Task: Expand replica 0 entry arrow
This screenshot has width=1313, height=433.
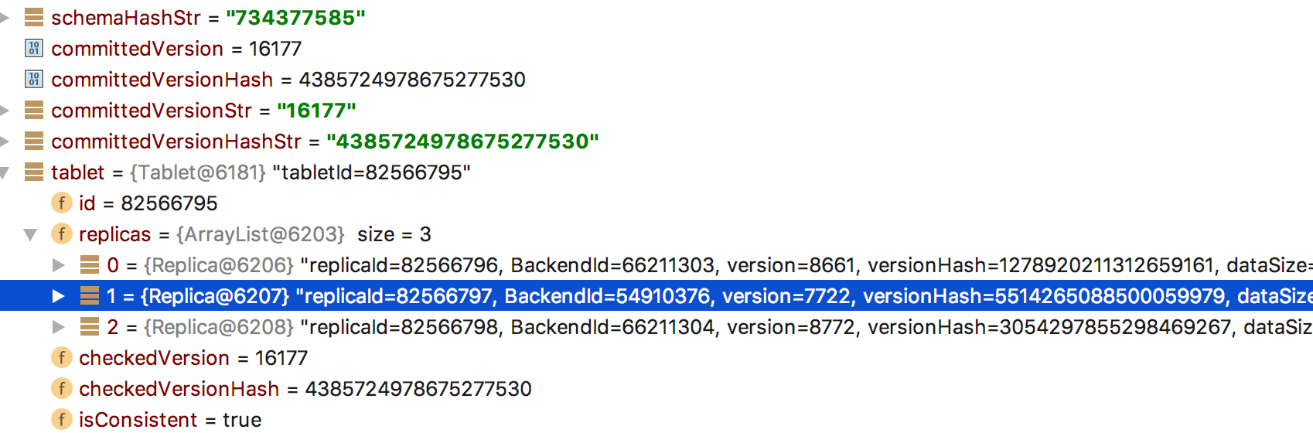Action: (58, 265)
